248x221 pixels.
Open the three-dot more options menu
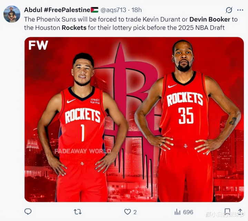240,10
